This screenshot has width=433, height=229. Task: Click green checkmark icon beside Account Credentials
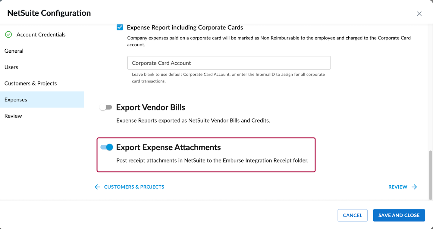pyautogui.click(x=8, y=35)
